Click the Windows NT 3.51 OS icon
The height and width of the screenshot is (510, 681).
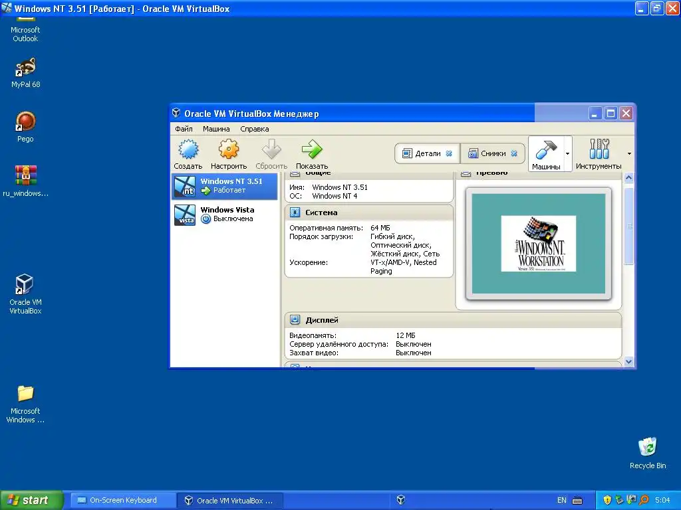pyautogui.click(x=185, y=186)
